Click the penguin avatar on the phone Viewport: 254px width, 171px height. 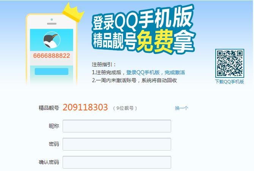(x=52, y=40)
